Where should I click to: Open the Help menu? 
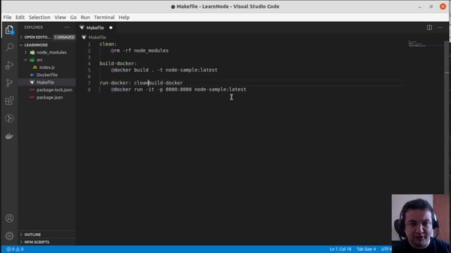124,18
